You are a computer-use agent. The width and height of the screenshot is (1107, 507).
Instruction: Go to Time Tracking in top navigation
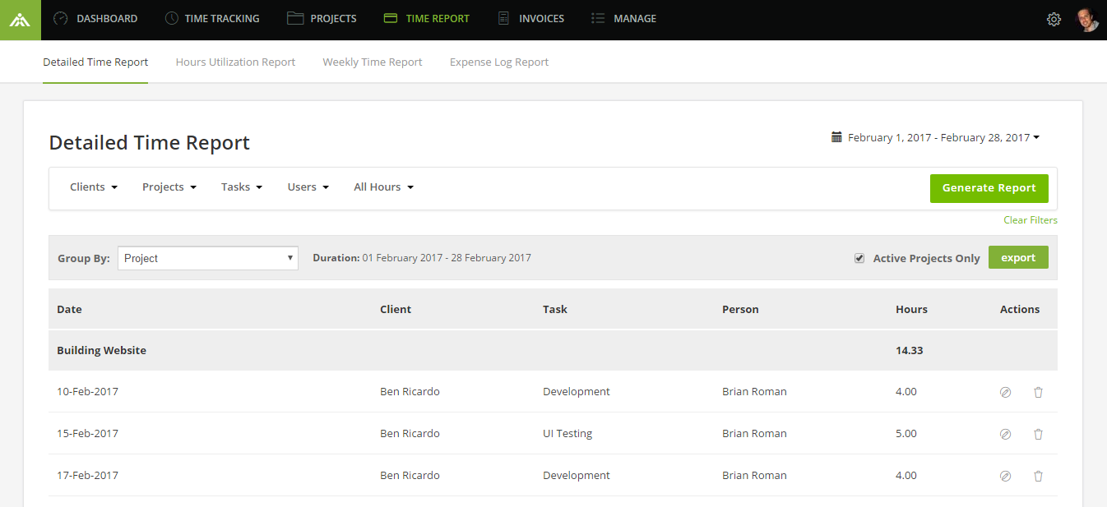coord(212,18)
